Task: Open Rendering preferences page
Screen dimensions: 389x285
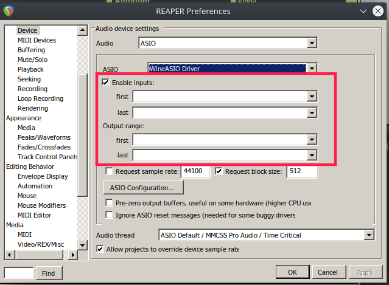Action: click(x=33, y=108)
